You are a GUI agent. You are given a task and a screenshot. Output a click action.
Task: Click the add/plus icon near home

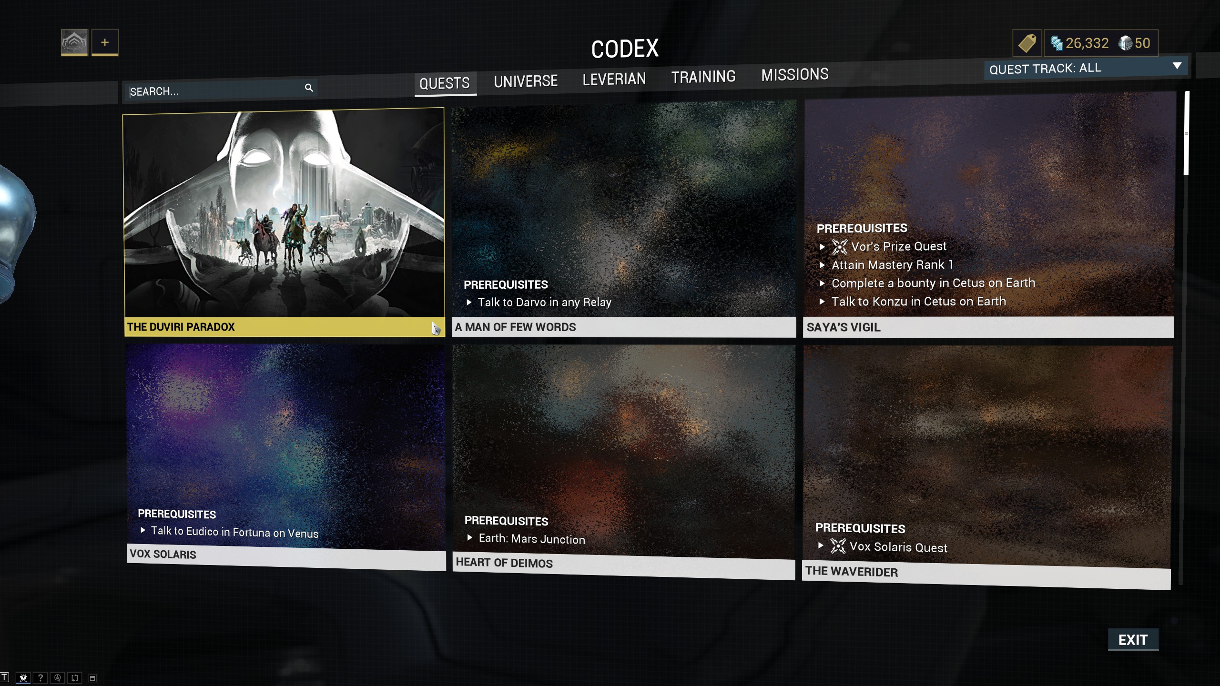[x=104, y=41]
